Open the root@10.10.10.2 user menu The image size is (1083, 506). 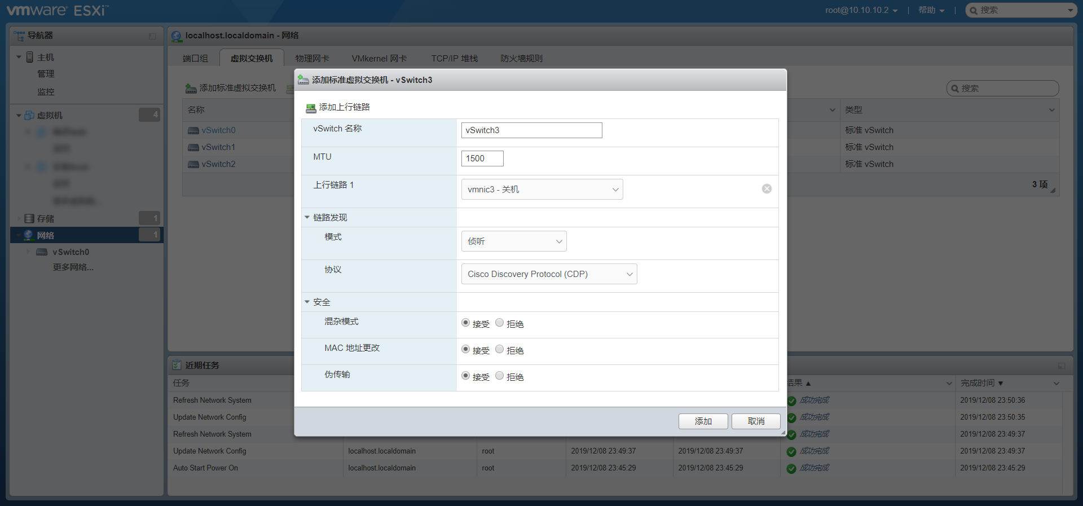(x=861, y=10)
